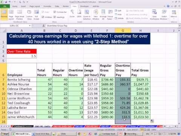Toggle the Formula Bar checkbox
Image resolution: width=181 pixels, height=136 pixels.
tap(60, 12)
